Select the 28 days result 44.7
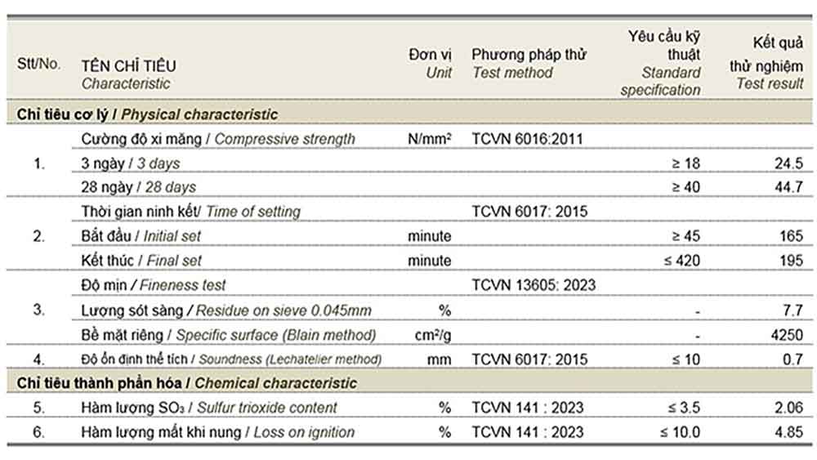The height and width of the screenshot is (460, 817). pyautogui.click(x=788, y=188)
